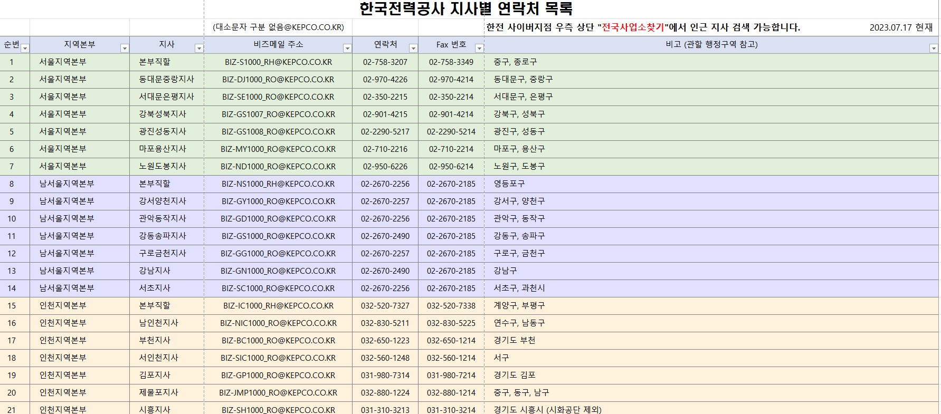Screen dimensions: 941x414
Task: Select email BIZ-MY1000_RO@KEPCO.CO.KR
Action: (278, 149)
